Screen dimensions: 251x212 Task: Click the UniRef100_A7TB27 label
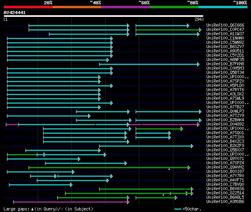tap(225, 107)
